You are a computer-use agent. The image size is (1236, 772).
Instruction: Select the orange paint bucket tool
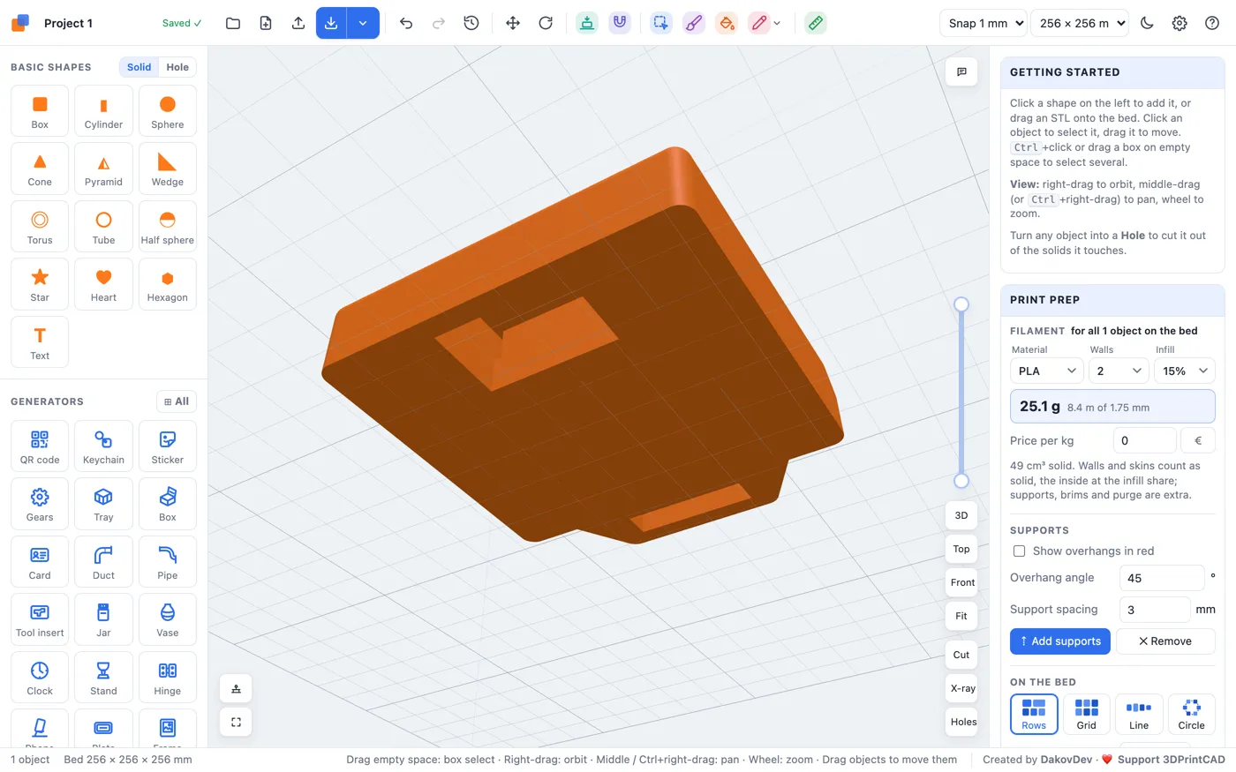click(727, 23)
